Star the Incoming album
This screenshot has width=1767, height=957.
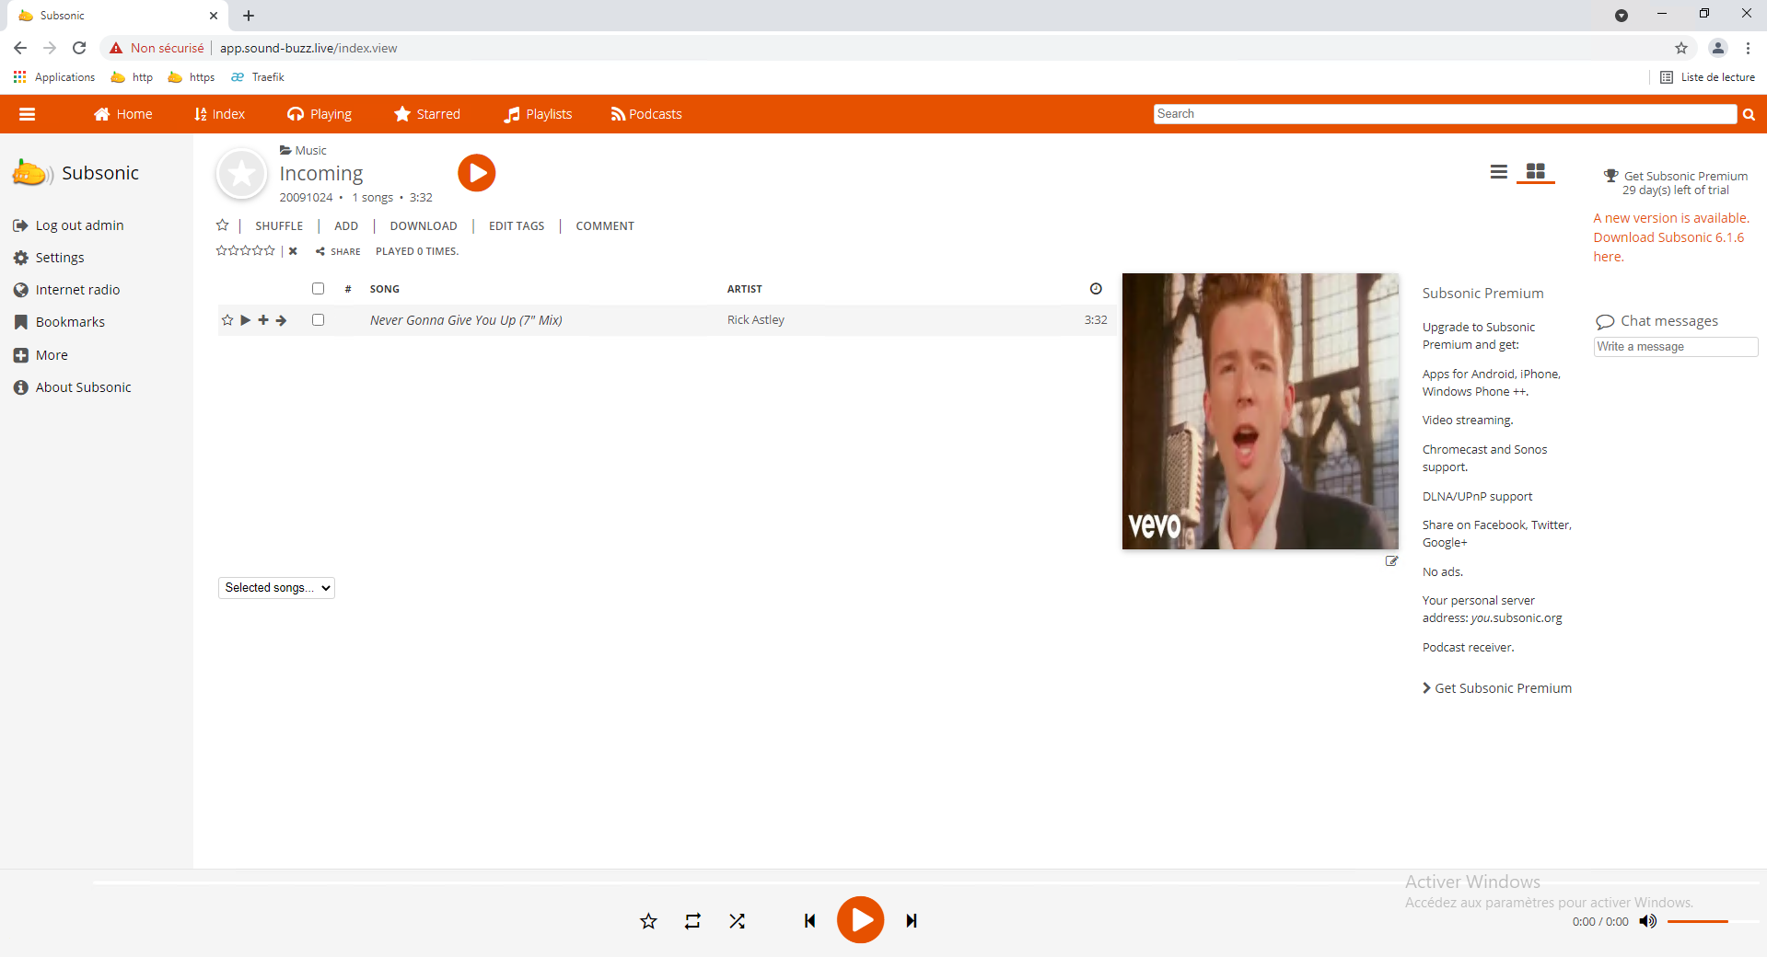222,225
